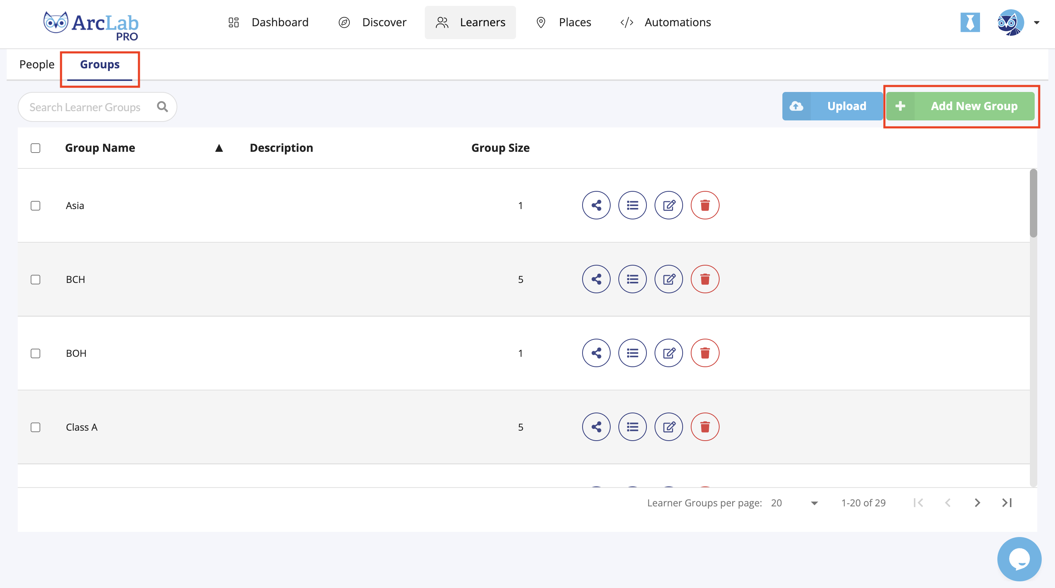Open the list icon for Class A
Screen dimensions: 1055x588
tap(632, 427)
